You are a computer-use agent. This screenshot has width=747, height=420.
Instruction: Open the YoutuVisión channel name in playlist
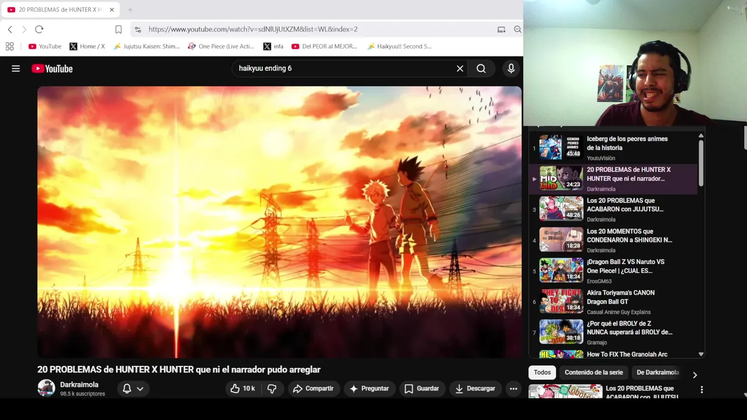click(x=601, y=158)
